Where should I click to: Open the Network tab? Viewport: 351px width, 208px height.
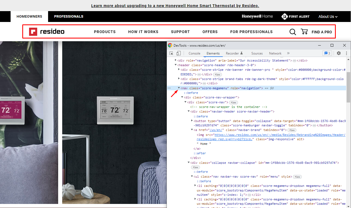pos(275,53)
